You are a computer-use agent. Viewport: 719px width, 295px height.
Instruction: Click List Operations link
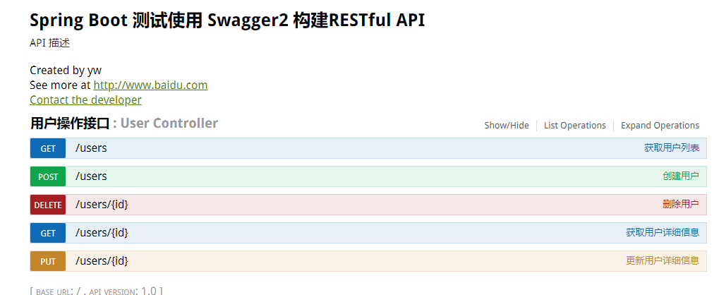574,125
